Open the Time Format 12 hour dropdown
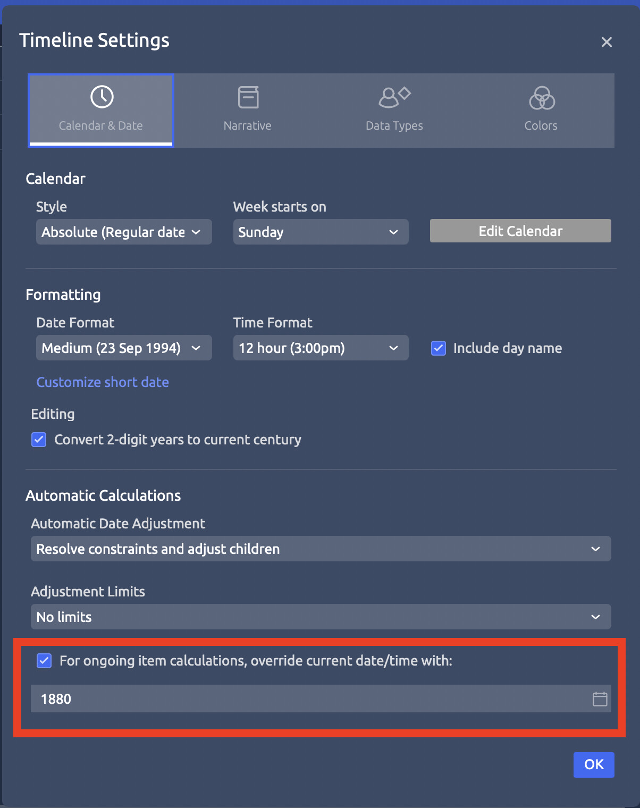Image resolution: width=640 pixels, height=808 pixels. (321, 348)
